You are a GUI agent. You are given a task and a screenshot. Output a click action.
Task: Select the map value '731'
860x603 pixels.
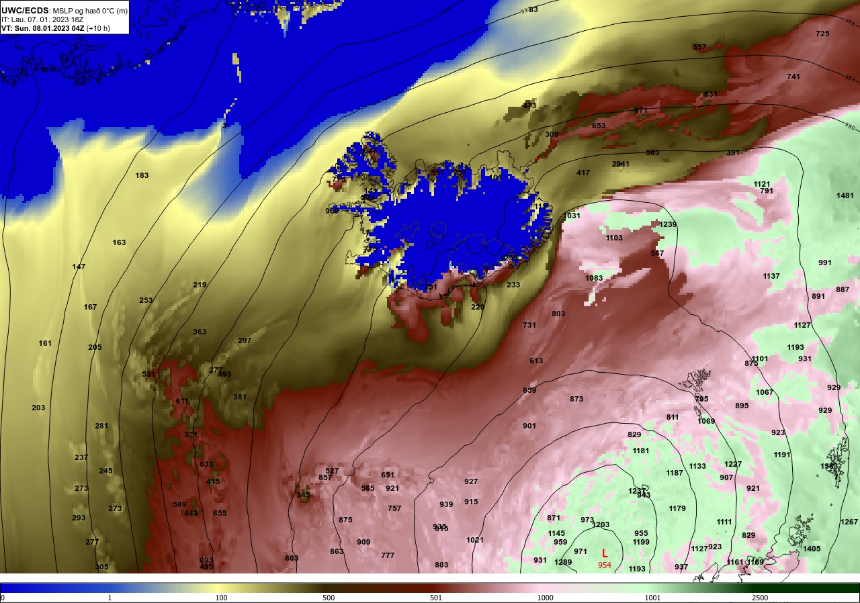coord(529,325)
